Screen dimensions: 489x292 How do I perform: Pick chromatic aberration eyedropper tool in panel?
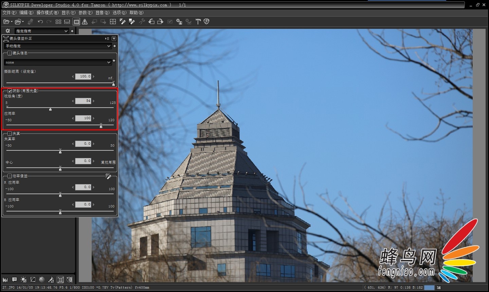(108, 176)
